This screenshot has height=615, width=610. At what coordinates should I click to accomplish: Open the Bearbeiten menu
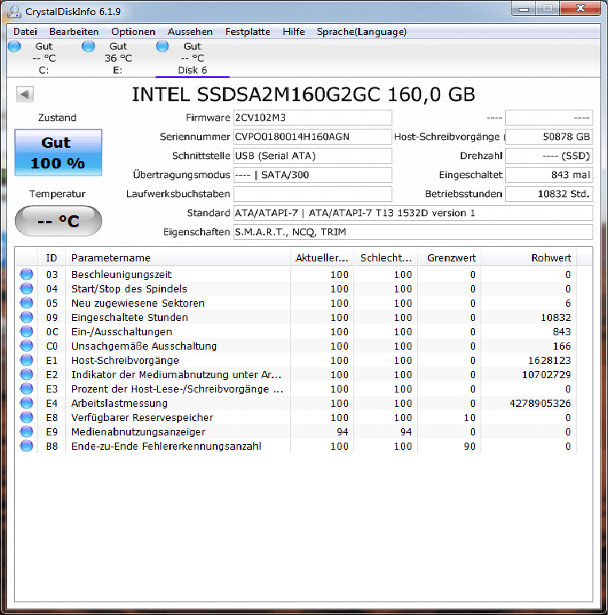74,32
